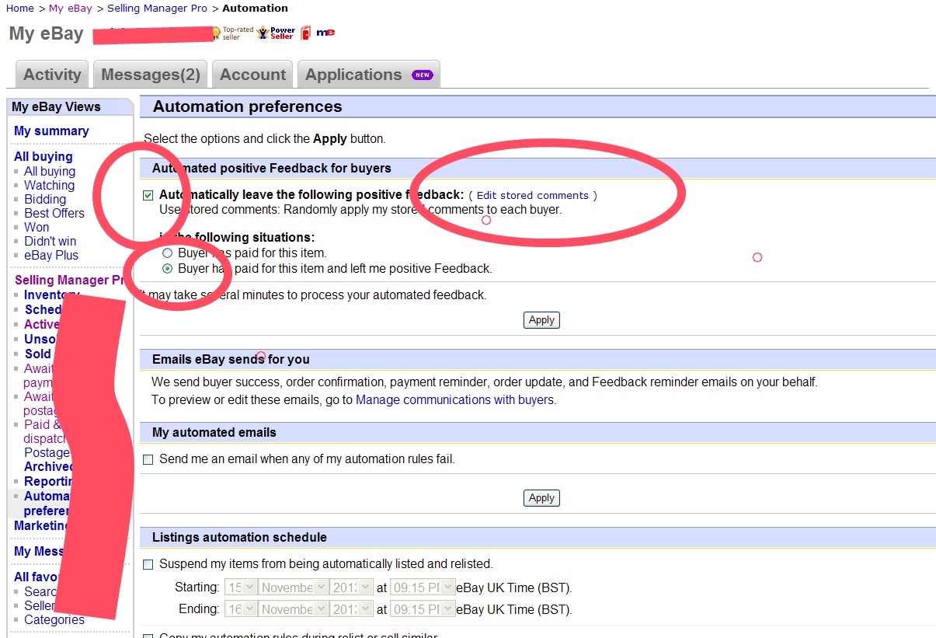Screen dimensions: 936x638
Task: Open the Account tab
Action: 252,75
